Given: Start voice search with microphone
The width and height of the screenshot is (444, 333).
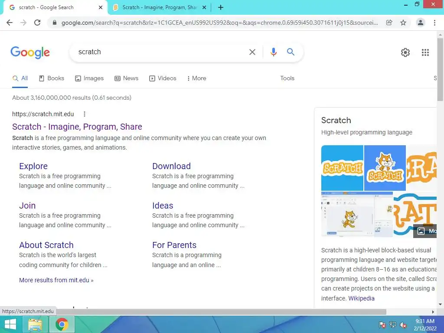Looking at the screenshot, I should click(x=273, y=52).
